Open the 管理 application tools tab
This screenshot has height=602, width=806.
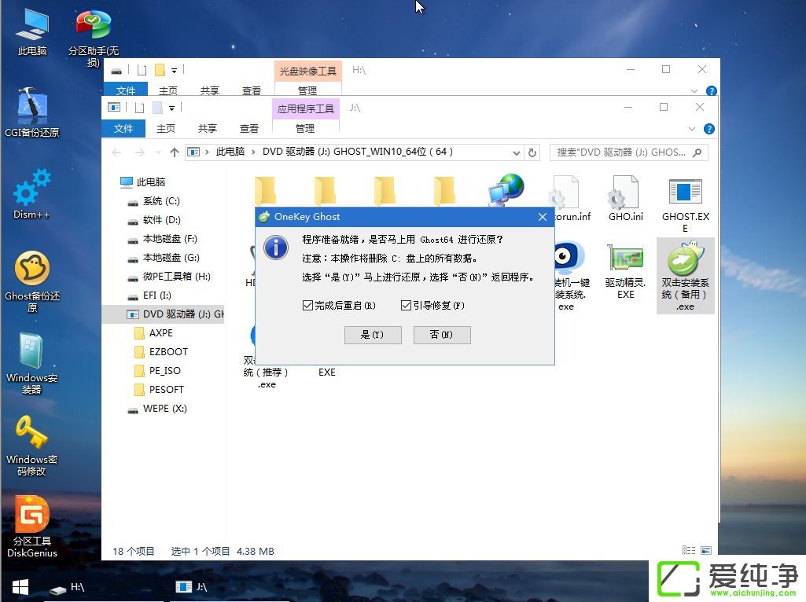click(x=306, y=128)
